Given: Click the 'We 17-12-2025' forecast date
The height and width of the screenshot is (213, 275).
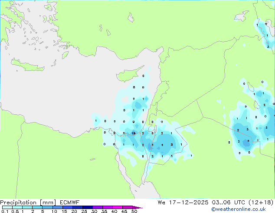Looking at the screenshot, I should click(183, 203).
